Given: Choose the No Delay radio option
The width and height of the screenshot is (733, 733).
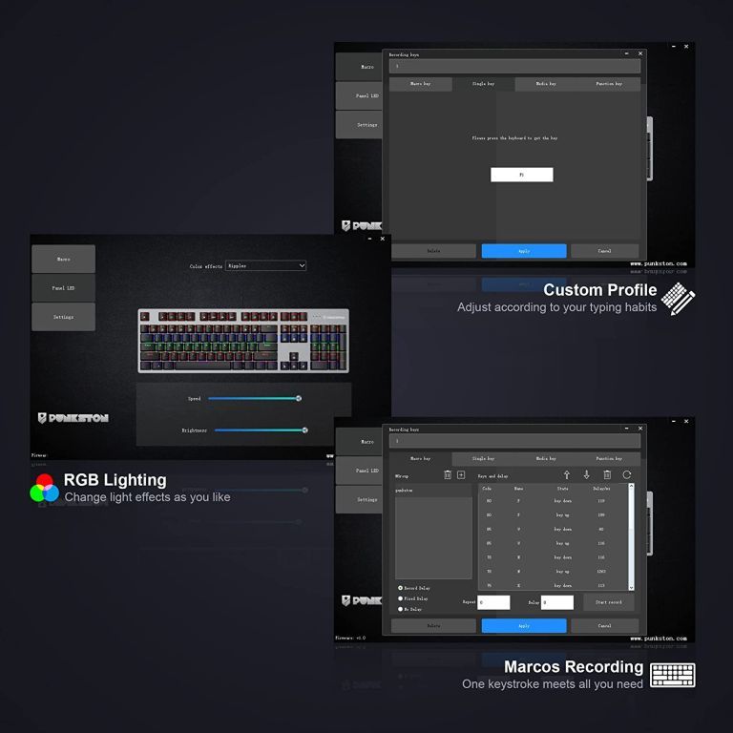Looking at the screenshot, I should click(400, 609).
